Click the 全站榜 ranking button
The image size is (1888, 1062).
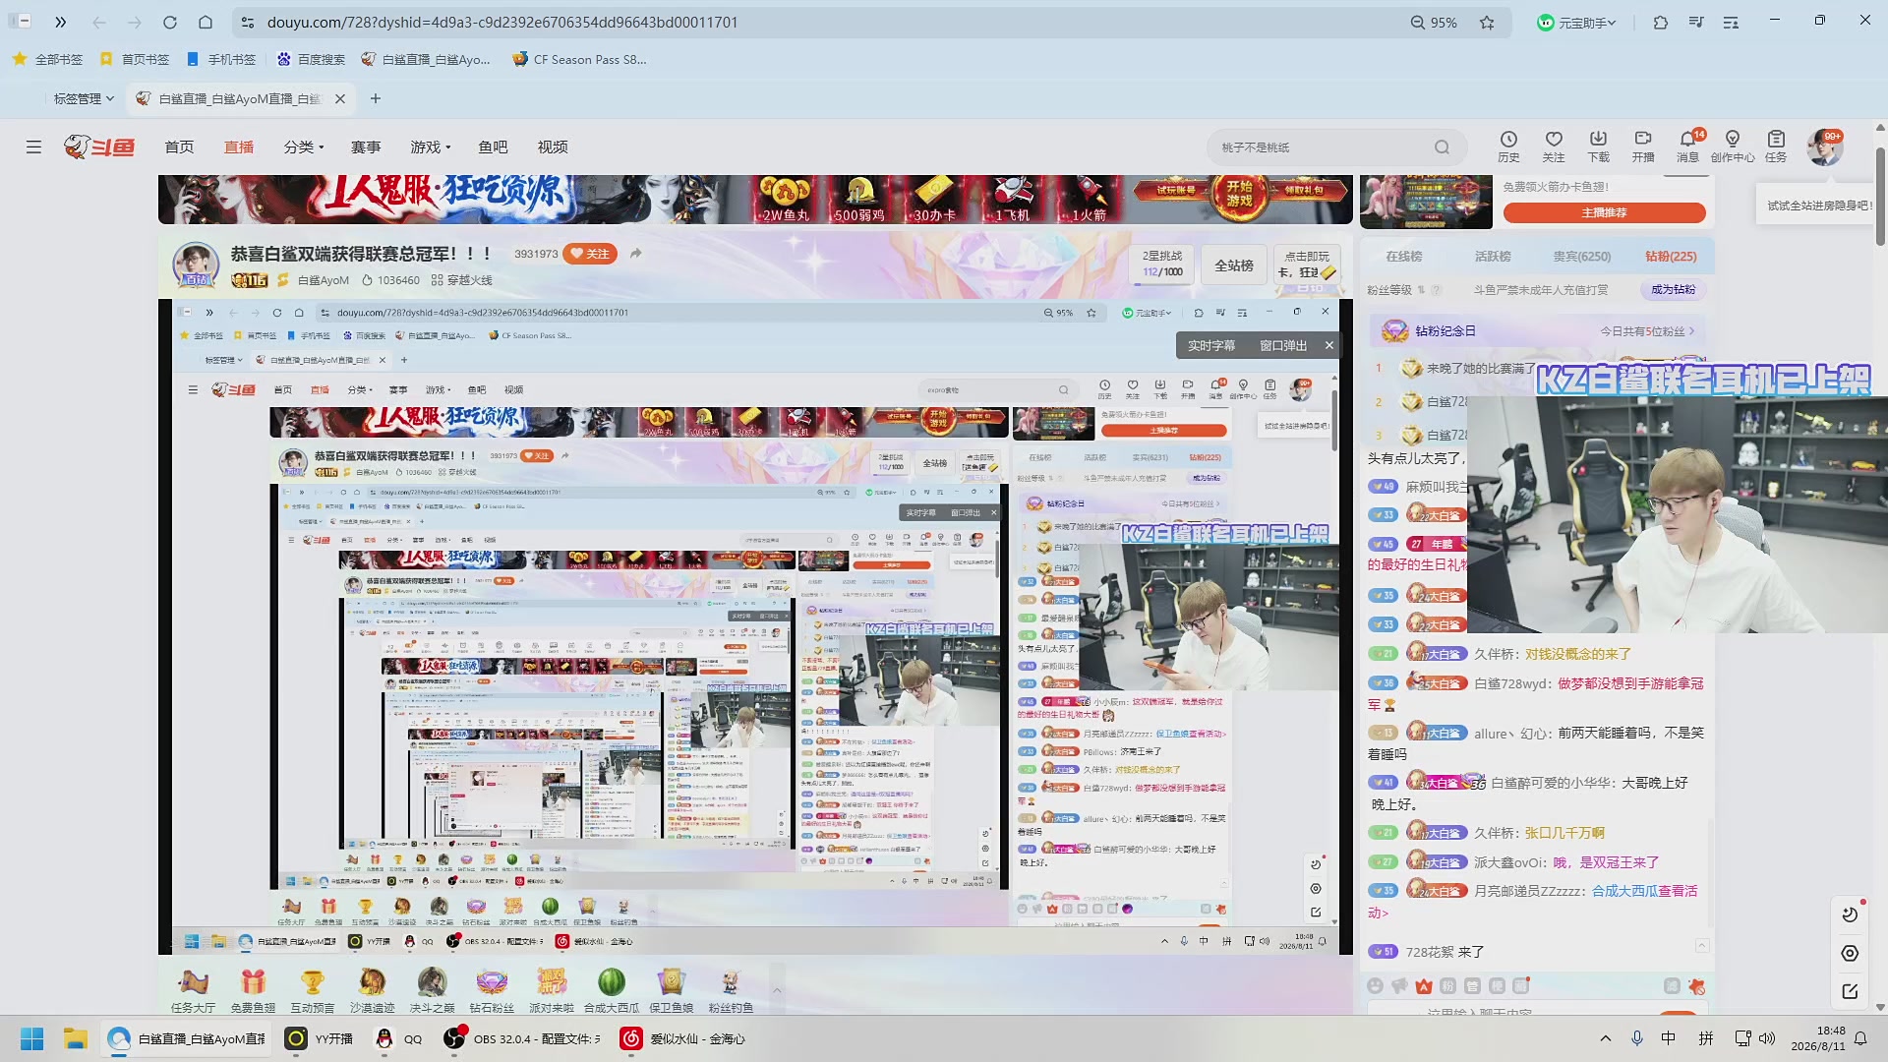(x=1234, y=265)
